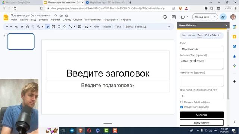Viewport: 239px width, 134px height.
Task: Open the Вставка menu
Action: 43,20
